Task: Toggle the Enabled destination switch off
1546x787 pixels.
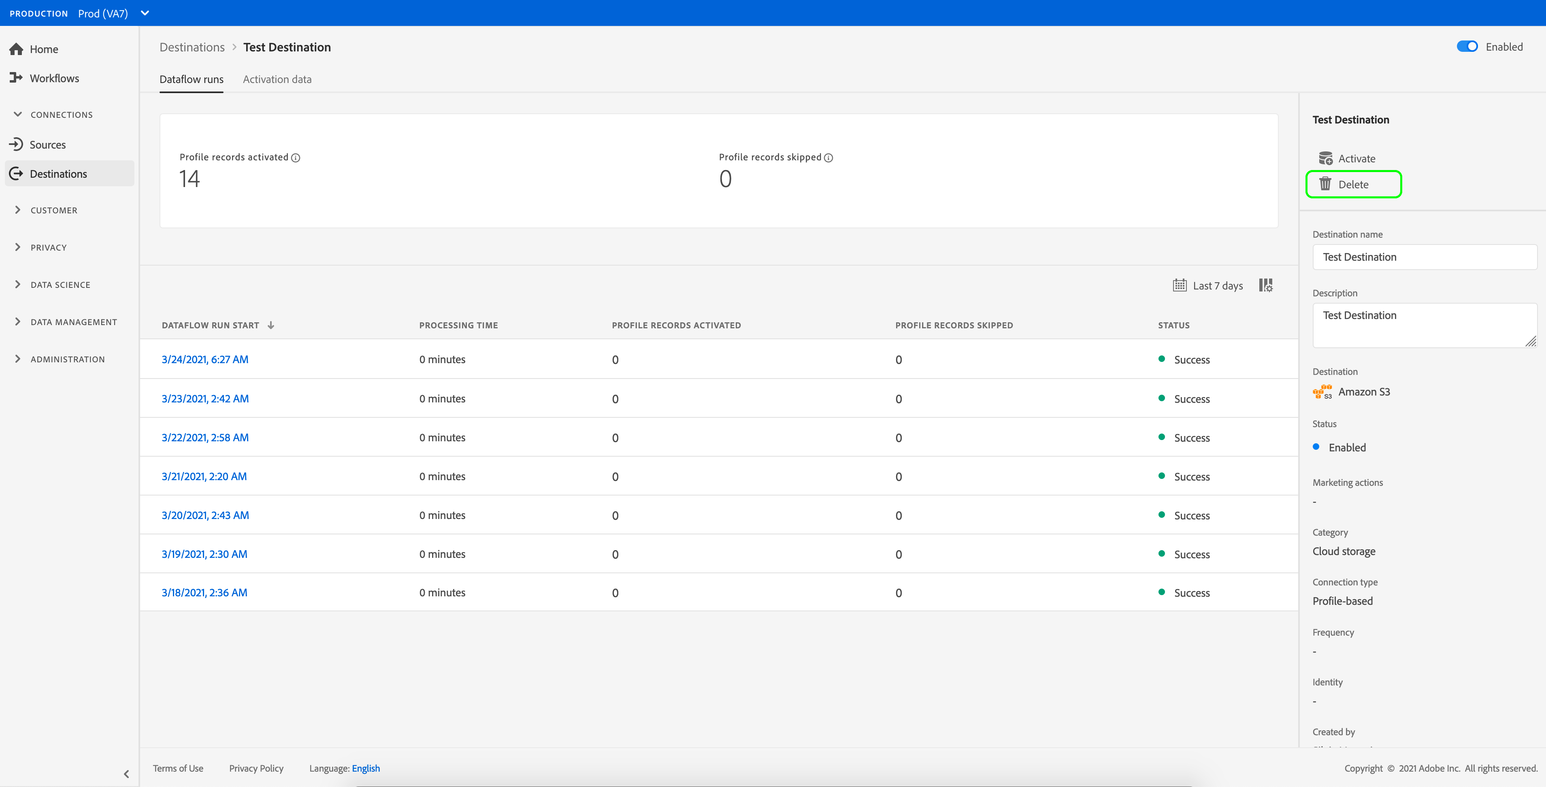Action: (1467, 47)
